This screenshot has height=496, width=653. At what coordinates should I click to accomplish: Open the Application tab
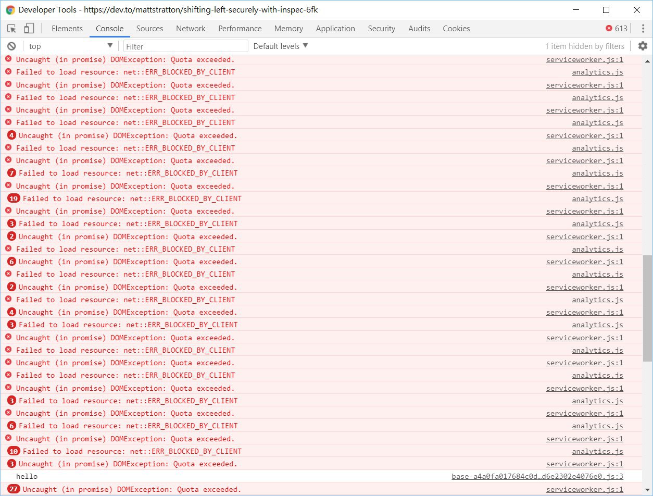(335, 29)
